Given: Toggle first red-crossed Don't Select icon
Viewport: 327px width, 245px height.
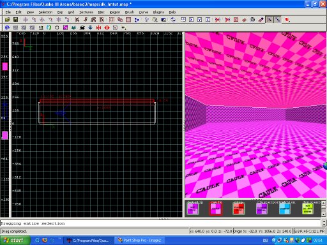Looking at the screenshot, I should pyautogui.click(x=218, y=20).
